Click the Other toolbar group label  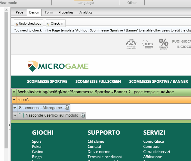(132, 3)
